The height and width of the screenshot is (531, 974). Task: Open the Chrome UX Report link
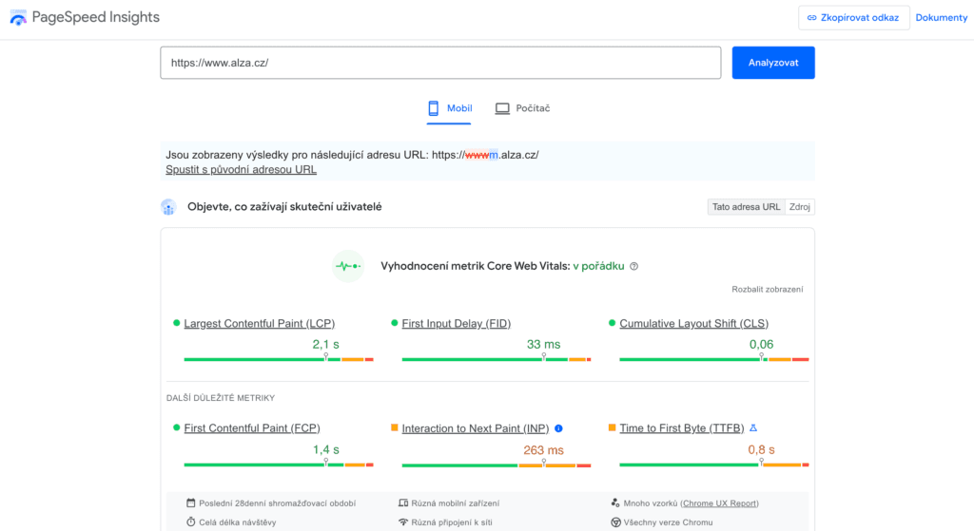tap(719, 503)
